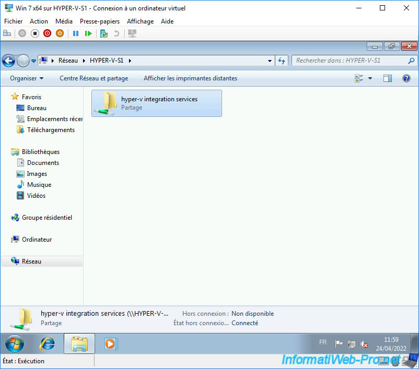419x369 pixels.
Task: Click the refresh button beside address bar
Action: pyautogui.click(x=282, y=61)
